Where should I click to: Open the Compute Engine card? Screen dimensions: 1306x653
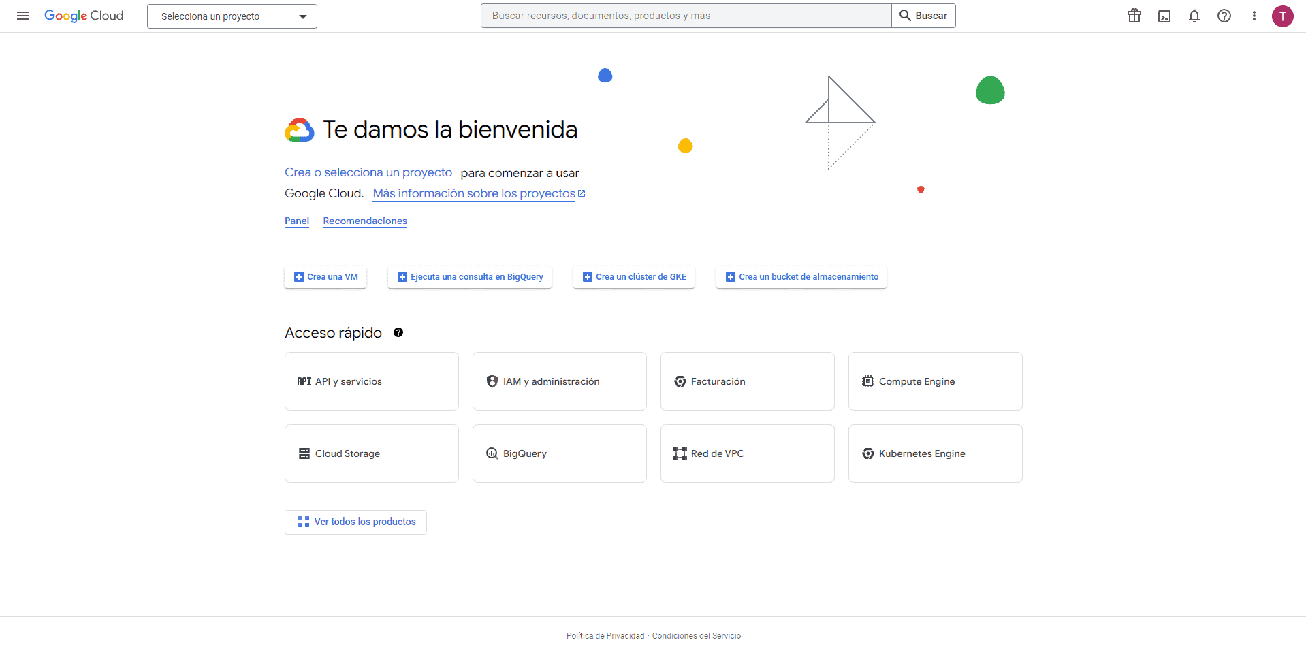pyautogui.click(x=936, y=381)
